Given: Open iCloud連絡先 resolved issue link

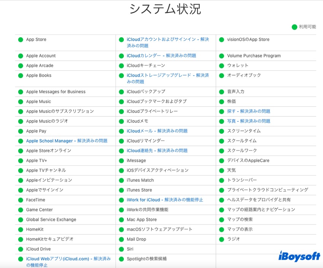Looking at the screenshot, I should click(x=157, y=151).
